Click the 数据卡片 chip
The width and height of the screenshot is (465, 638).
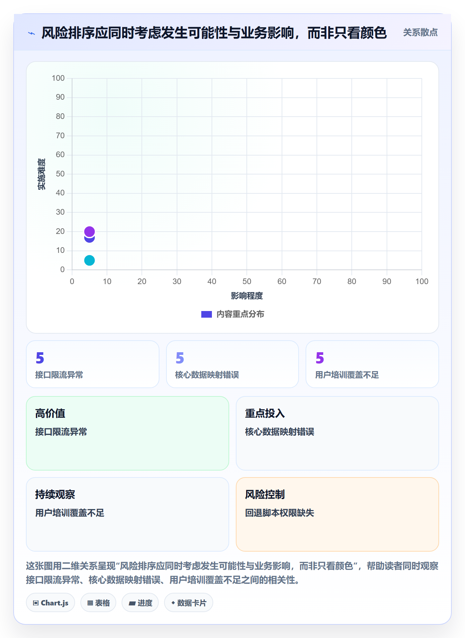(x=189, y=603)
